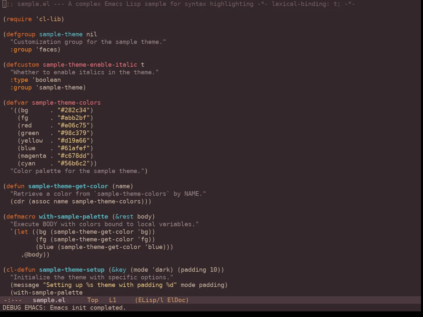This screenshot has width=423, height=317.
Task: Click function name 'sample-theme-get-color' in defun line
Action: 68,186
